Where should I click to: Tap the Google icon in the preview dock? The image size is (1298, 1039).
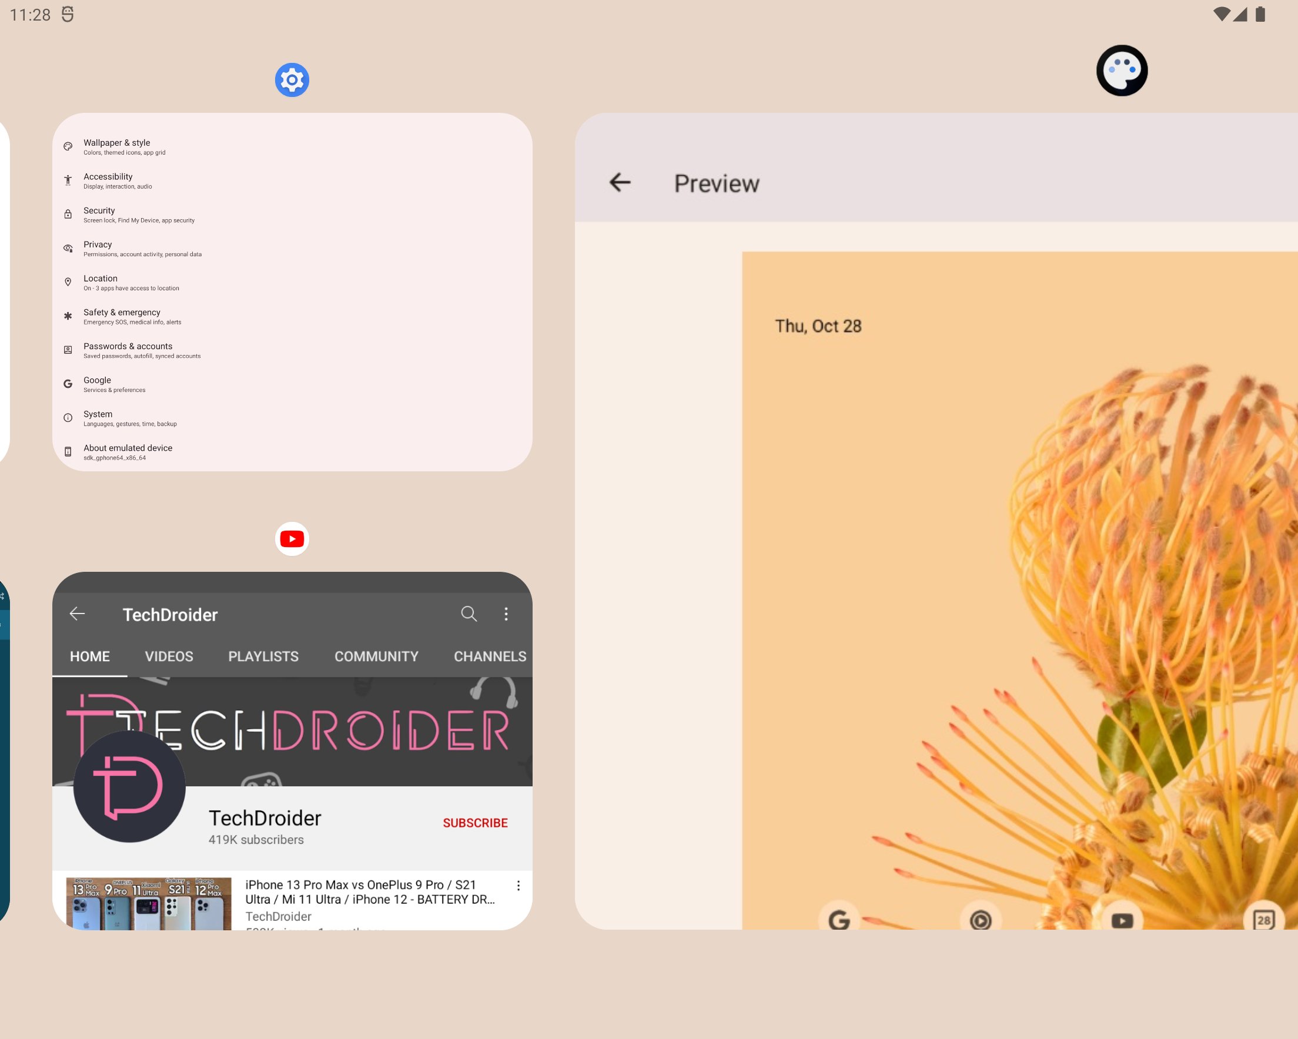[839, 919]
